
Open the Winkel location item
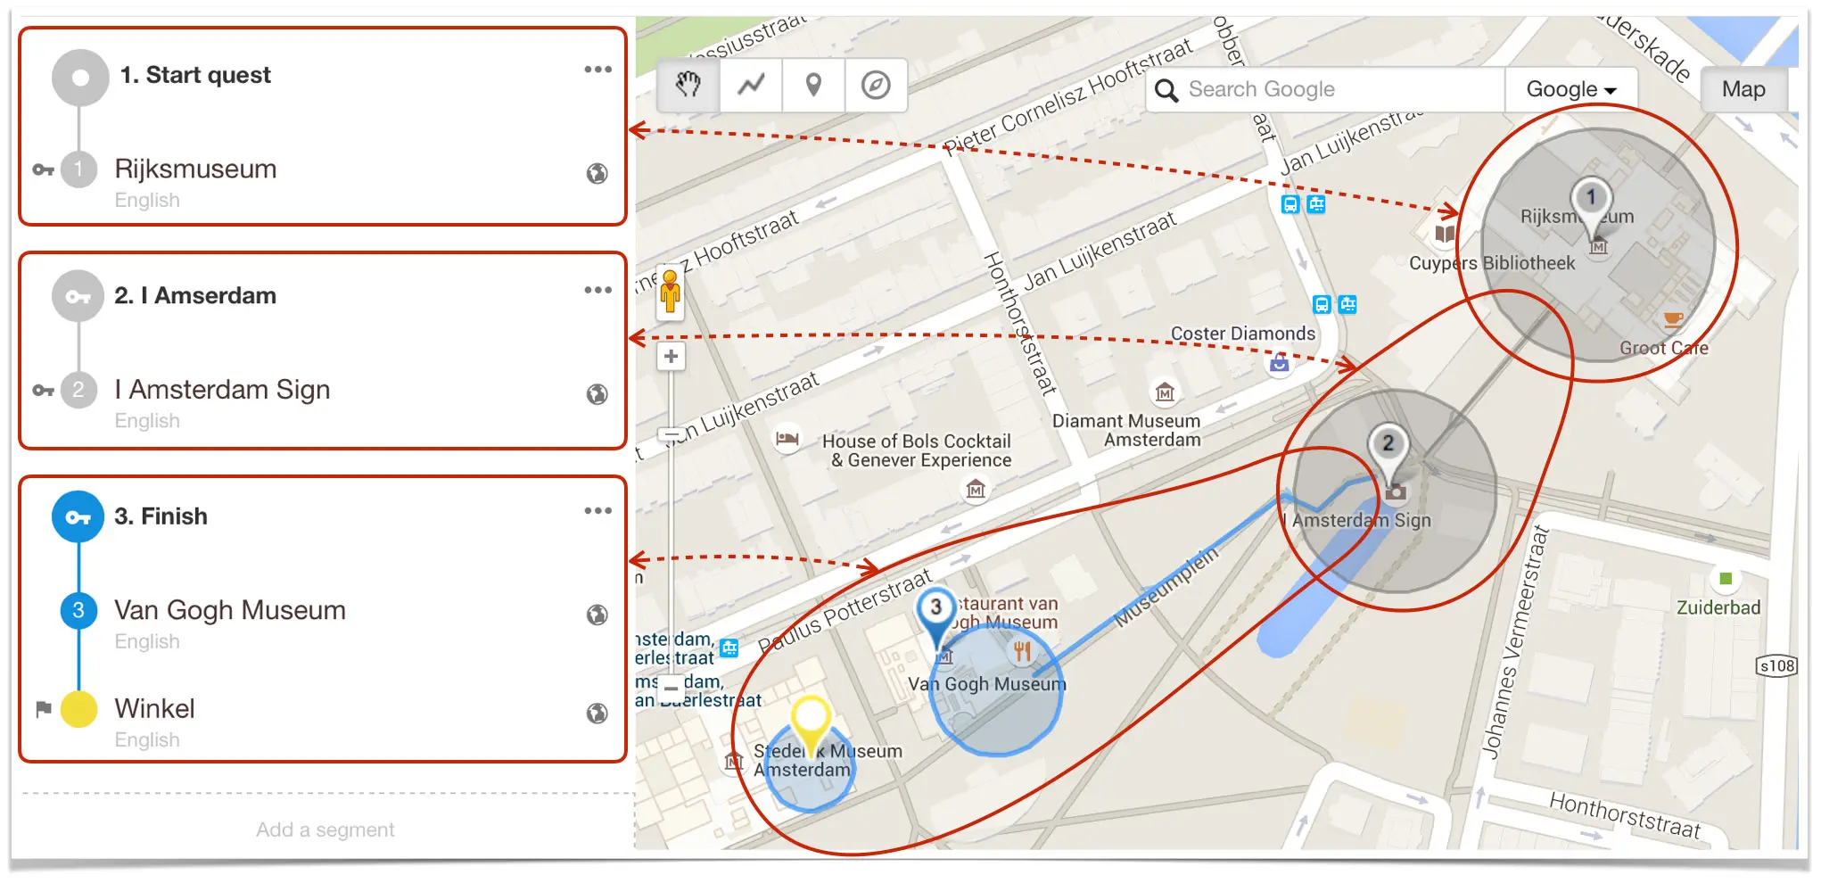154,709
